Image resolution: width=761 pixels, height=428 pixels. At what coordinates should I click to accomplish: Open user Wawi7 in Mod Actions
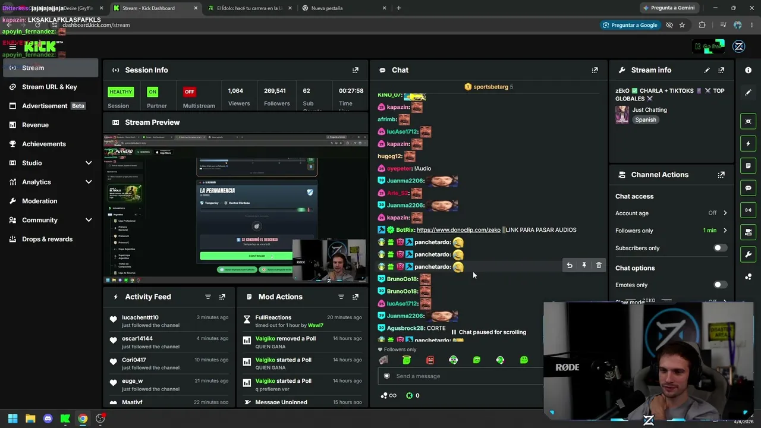[x=316, y=326]
